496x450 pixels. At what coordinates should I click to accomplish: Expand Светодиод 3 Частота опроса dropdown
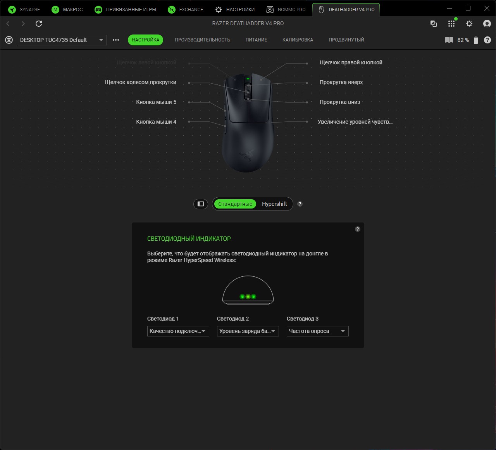point(318,331)
